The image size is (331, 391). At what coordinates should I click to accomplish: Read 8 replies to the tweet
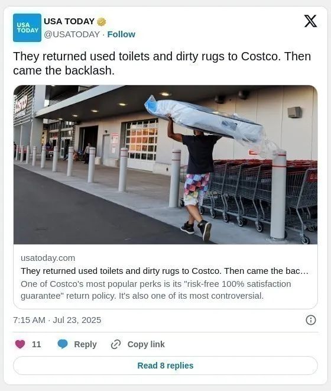coord(165,366)
